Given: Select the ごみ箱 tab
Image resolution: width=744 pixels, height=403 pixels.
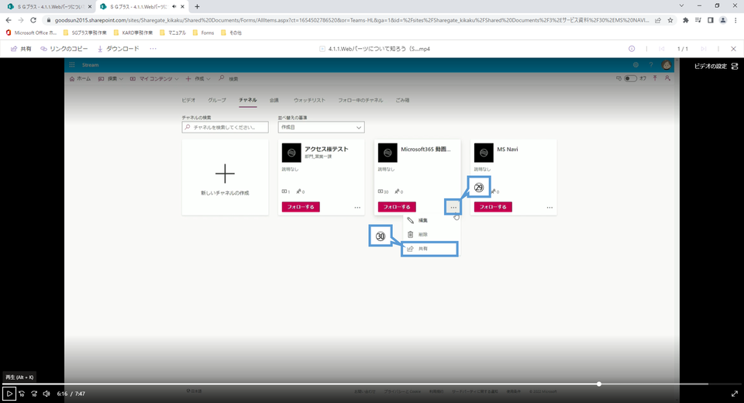Looking at the screenshot, I should point(402,100).
